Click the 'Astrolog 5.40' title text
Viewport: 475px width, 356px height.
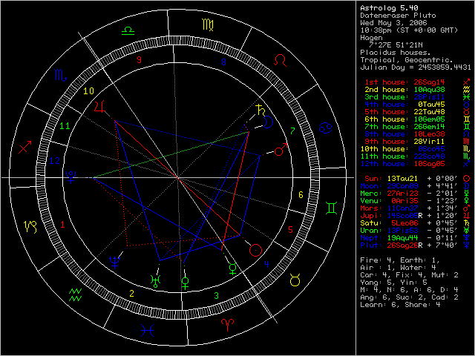[x=386, y=7]
